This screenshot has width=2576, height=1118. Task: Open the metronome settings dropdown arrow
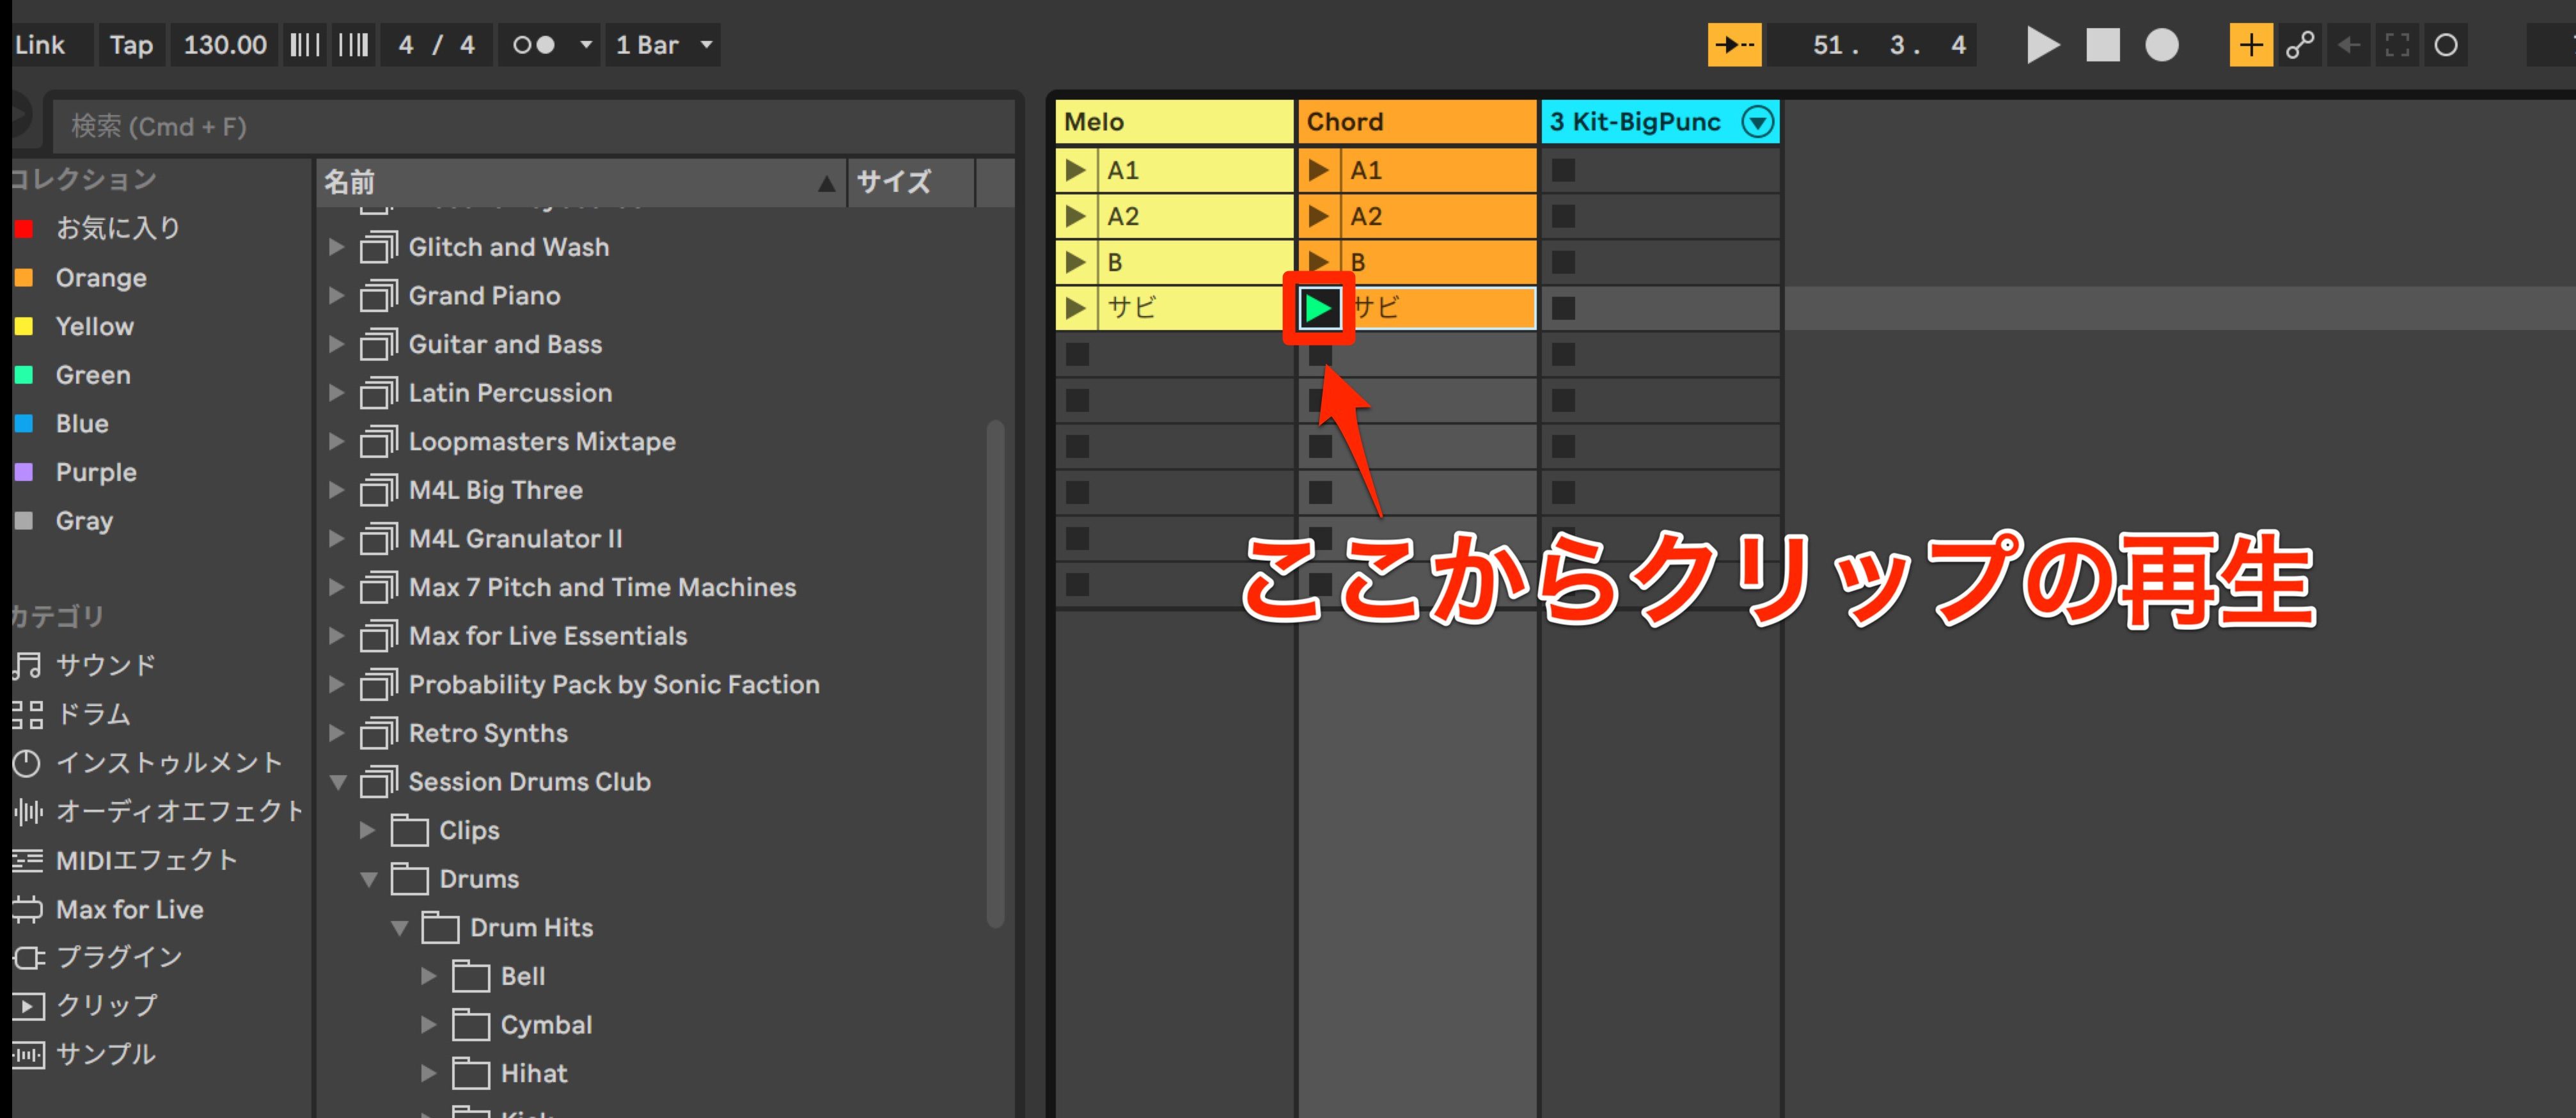[x=586, y=45]
